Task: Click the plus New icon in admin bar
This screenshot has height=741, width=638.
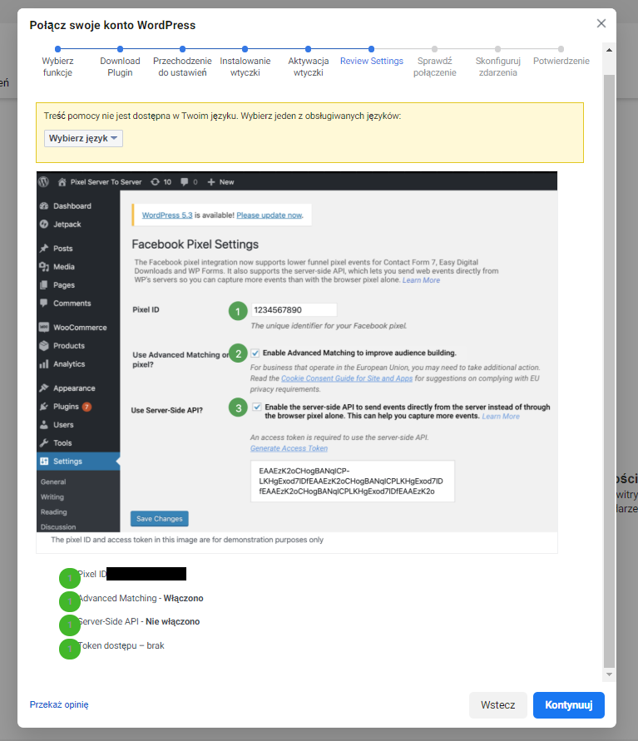Action: [211, 182]
